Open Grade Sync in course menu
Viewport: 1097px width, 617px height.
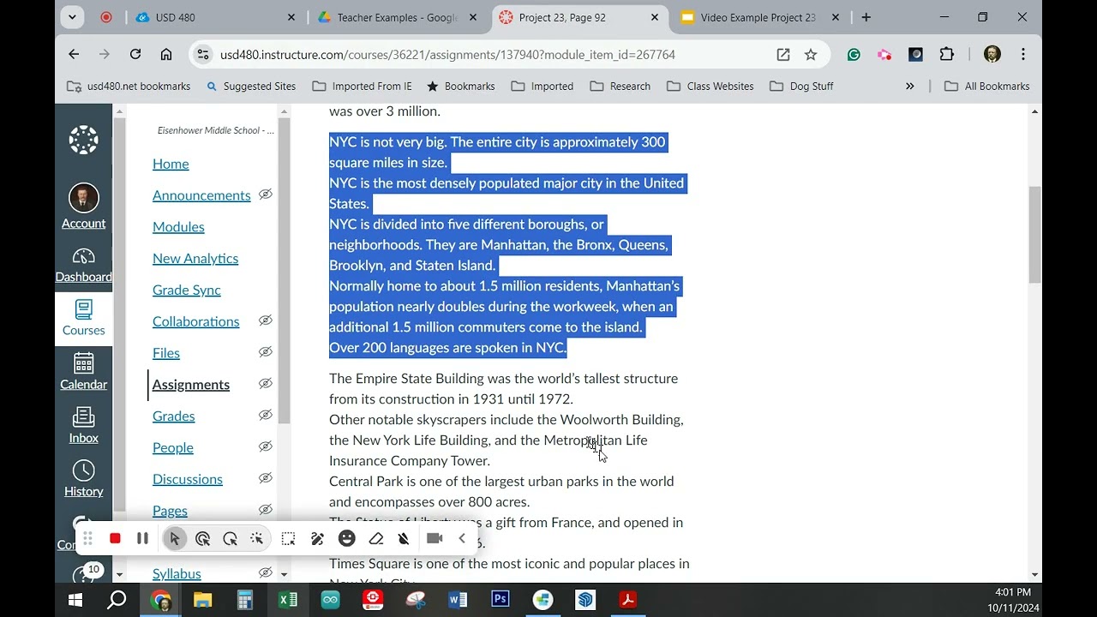pyautogui.click(x=187, y=291)
